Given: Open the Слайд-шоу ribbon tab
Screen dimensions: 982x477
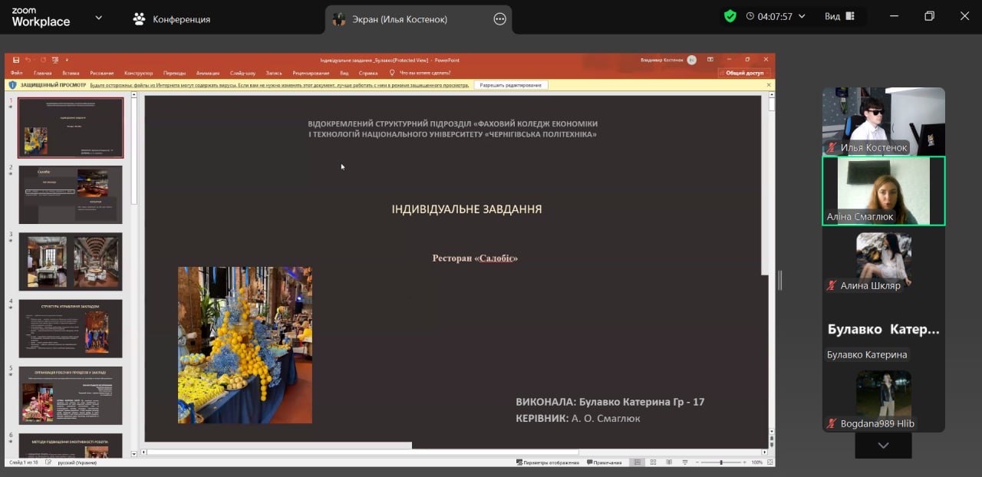Looking at the screenshot, I should point(243,73).
